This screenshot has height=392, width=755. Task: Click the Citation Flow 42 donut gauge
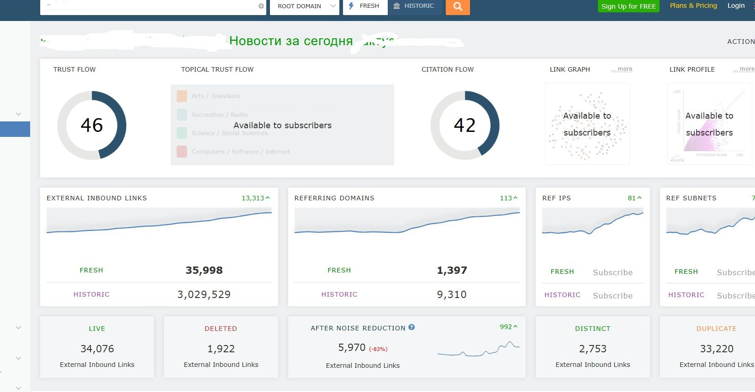(465, 125)
